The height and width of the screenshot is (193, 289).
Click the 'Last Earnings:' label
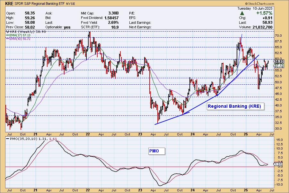pyautogui.click(x=140, y=23)
